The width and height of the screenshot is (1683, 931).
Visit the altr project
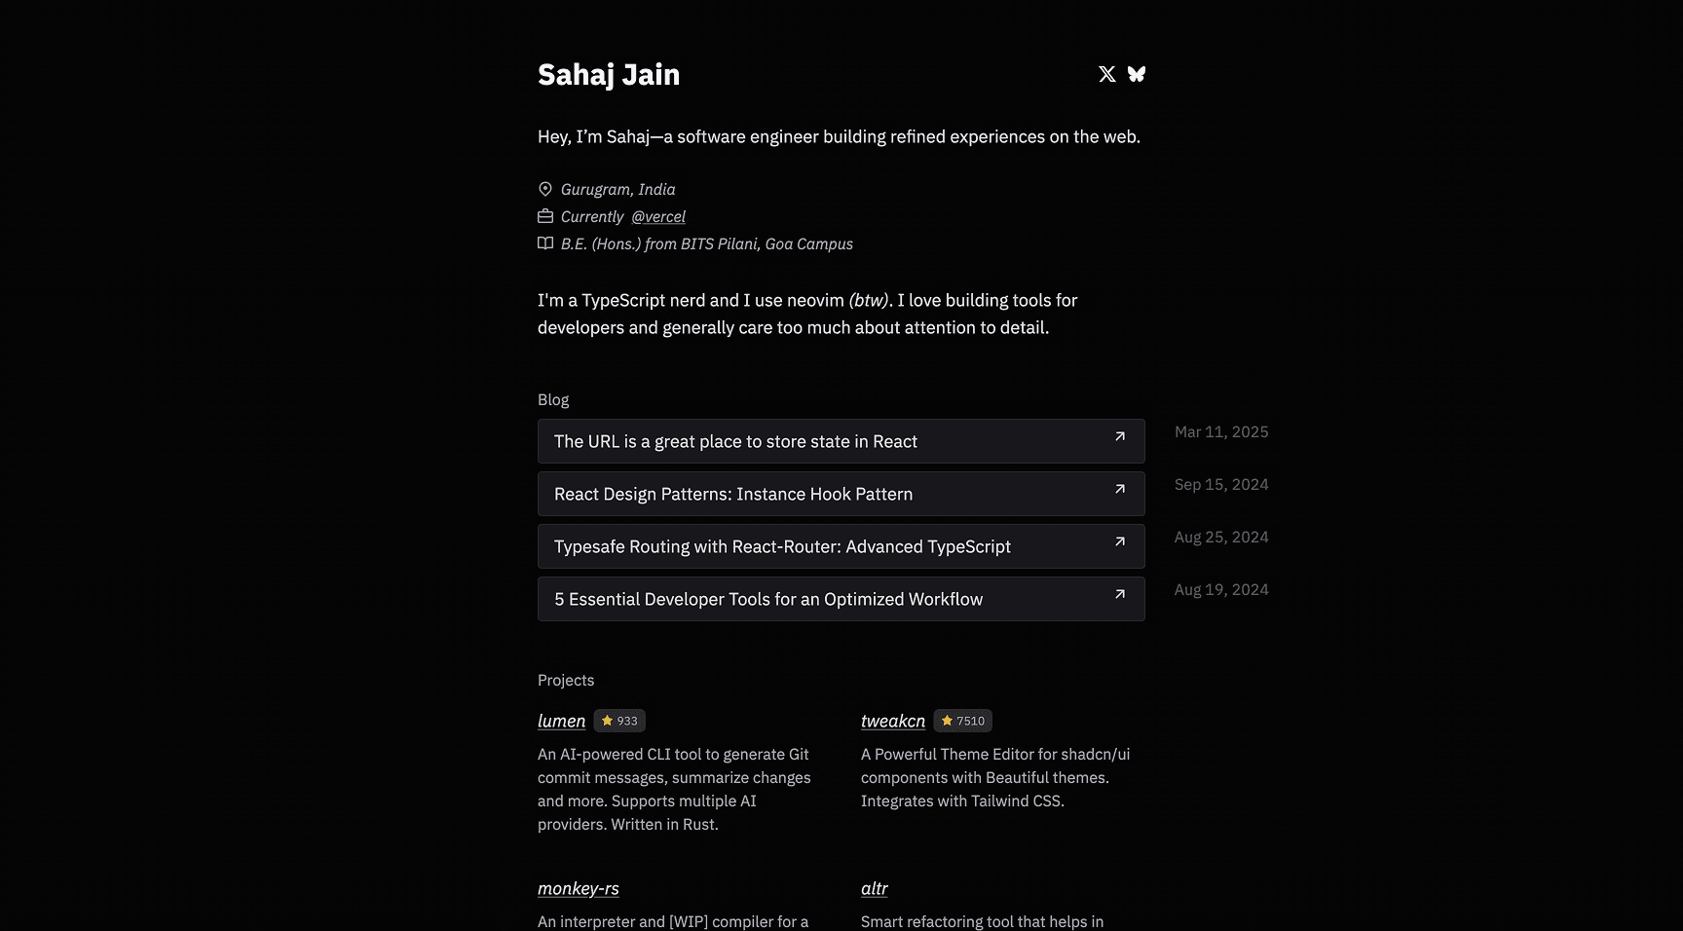tap(875, 888)
